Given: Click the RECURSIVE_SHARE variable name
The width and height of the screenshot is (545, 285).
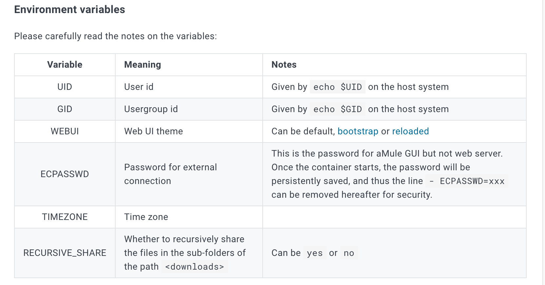Looking at the screenshot, I should [65, 253].
